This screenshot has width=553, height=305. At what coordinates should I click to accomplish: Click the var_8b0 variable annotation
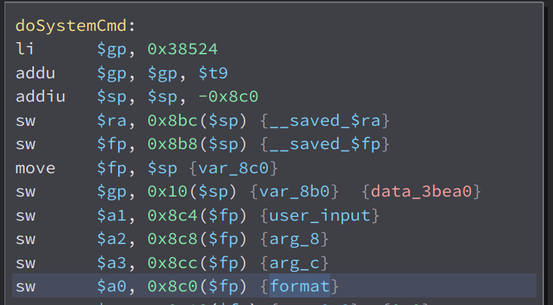[x=294, y=191]
